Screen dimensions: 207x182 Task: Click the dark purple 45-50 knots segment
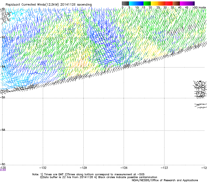point(191,3)
